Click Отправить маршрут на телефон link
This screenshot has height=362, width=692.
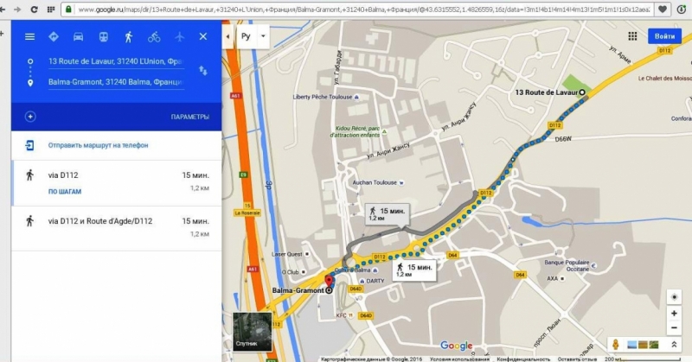(x=98, y=145)
